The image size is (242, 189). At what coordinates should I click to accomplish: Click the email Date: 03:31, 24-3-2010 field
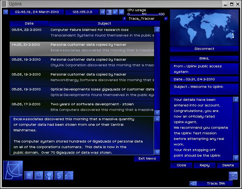[x=204, y=79]
